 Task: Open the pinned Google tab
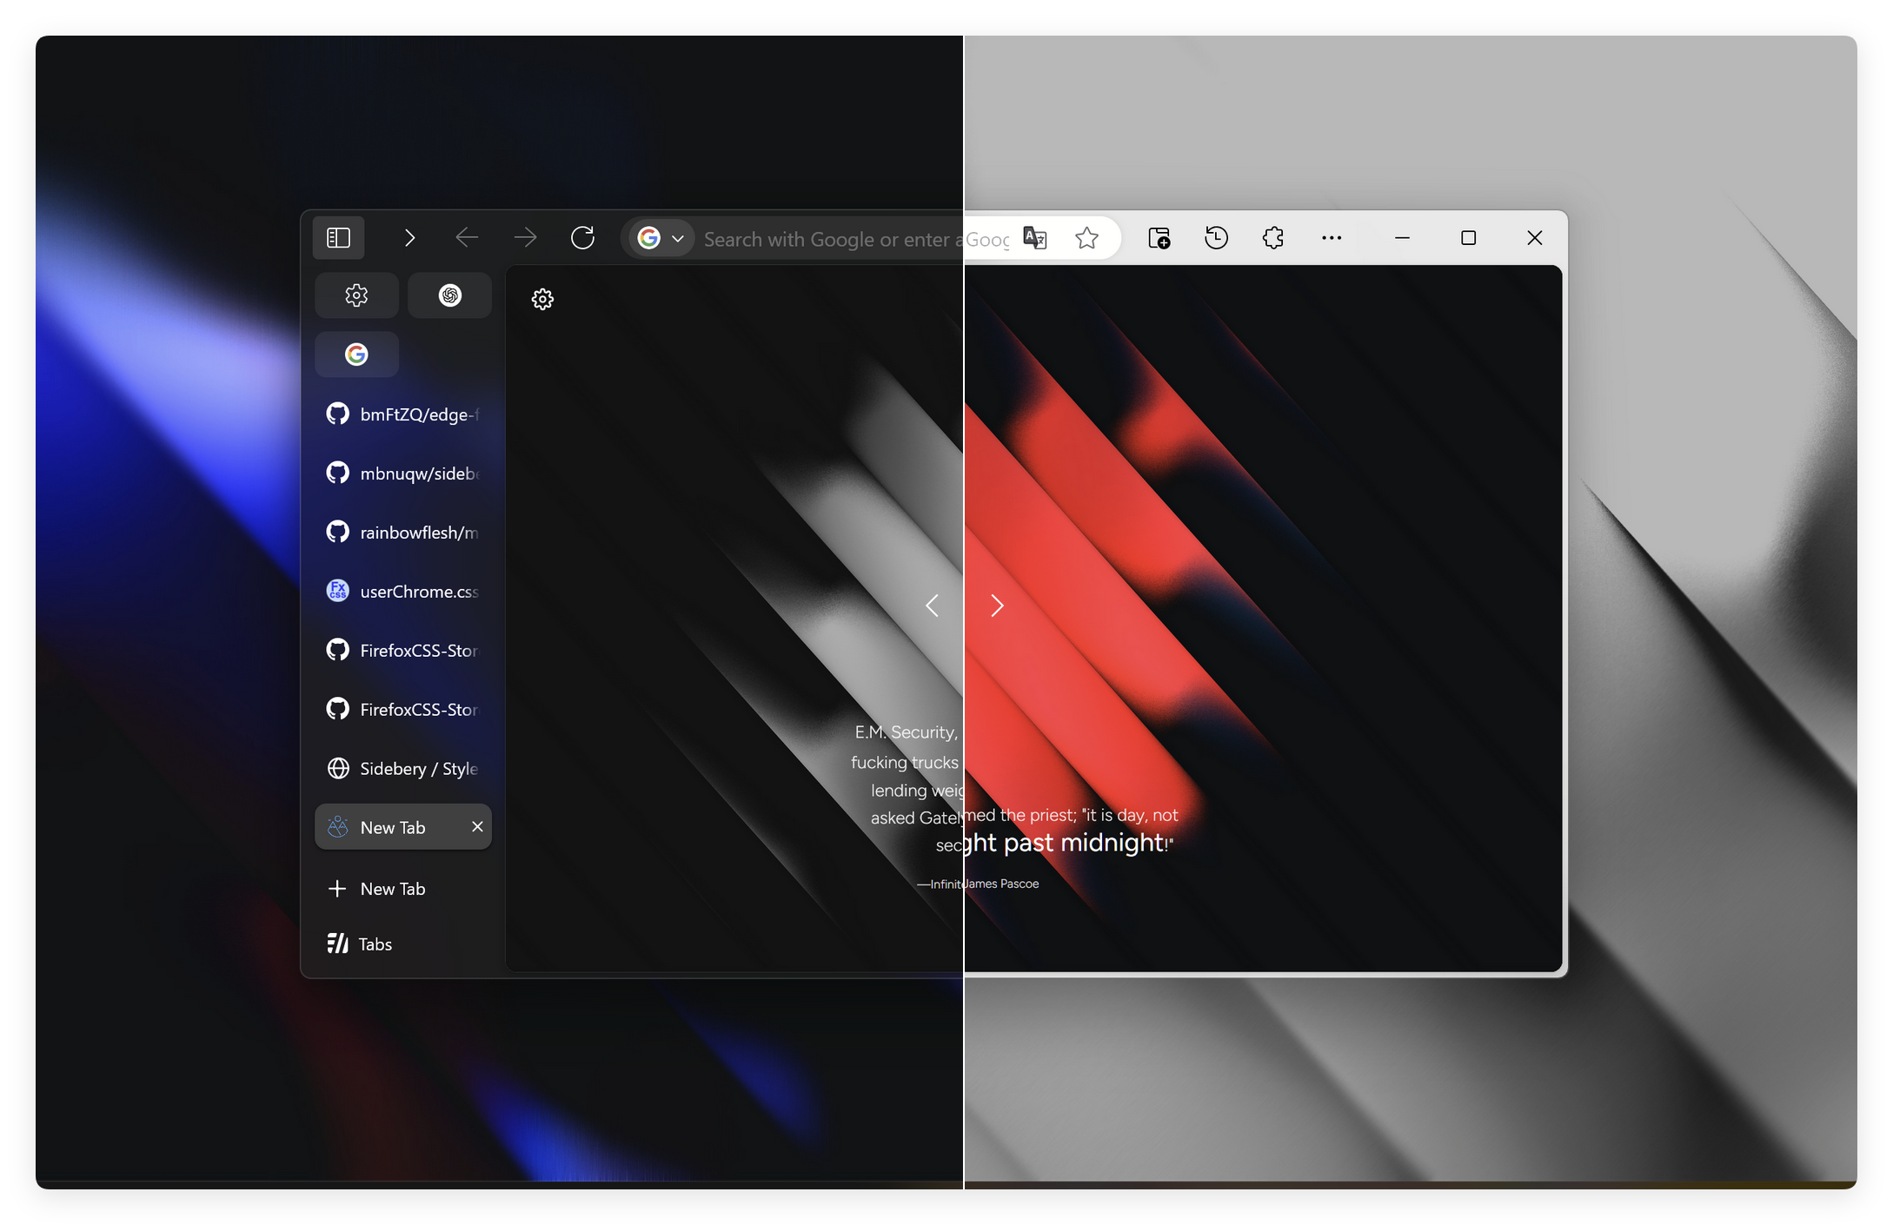[356, 354]
